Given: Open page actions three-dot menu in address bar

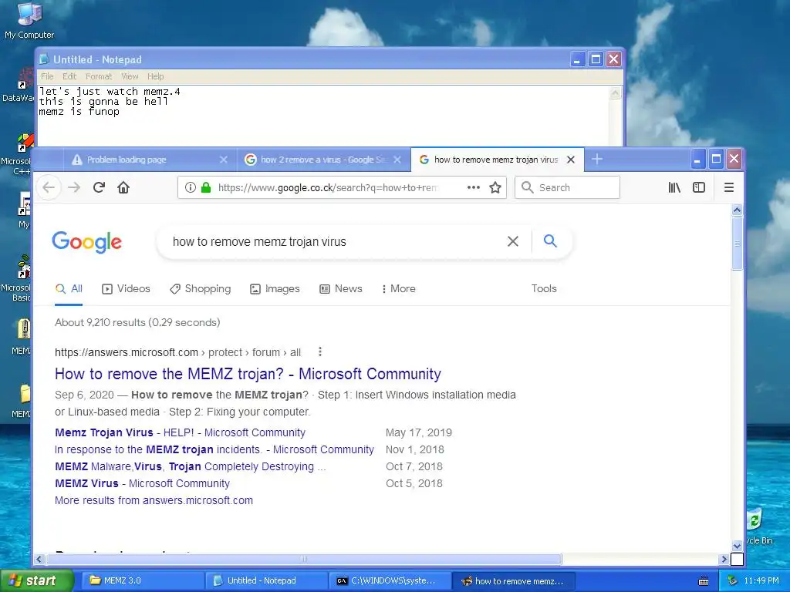Looking at the screenshot, I should 473,187.
